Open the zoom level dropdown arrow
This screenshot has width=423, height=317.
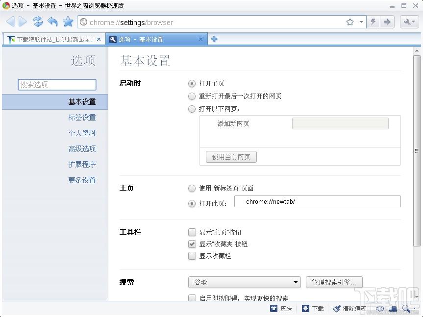[414, 309]
